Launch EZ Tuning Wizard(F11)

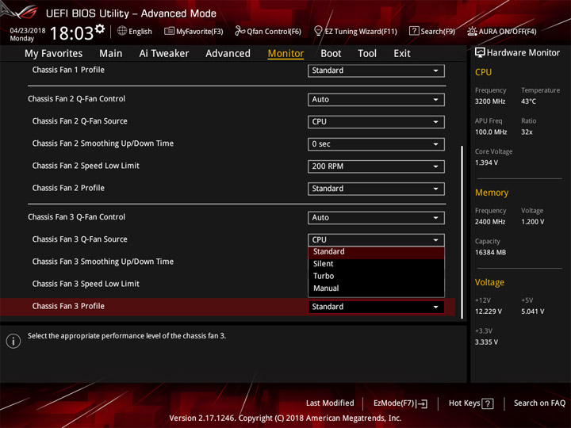(x=361, y=32)
